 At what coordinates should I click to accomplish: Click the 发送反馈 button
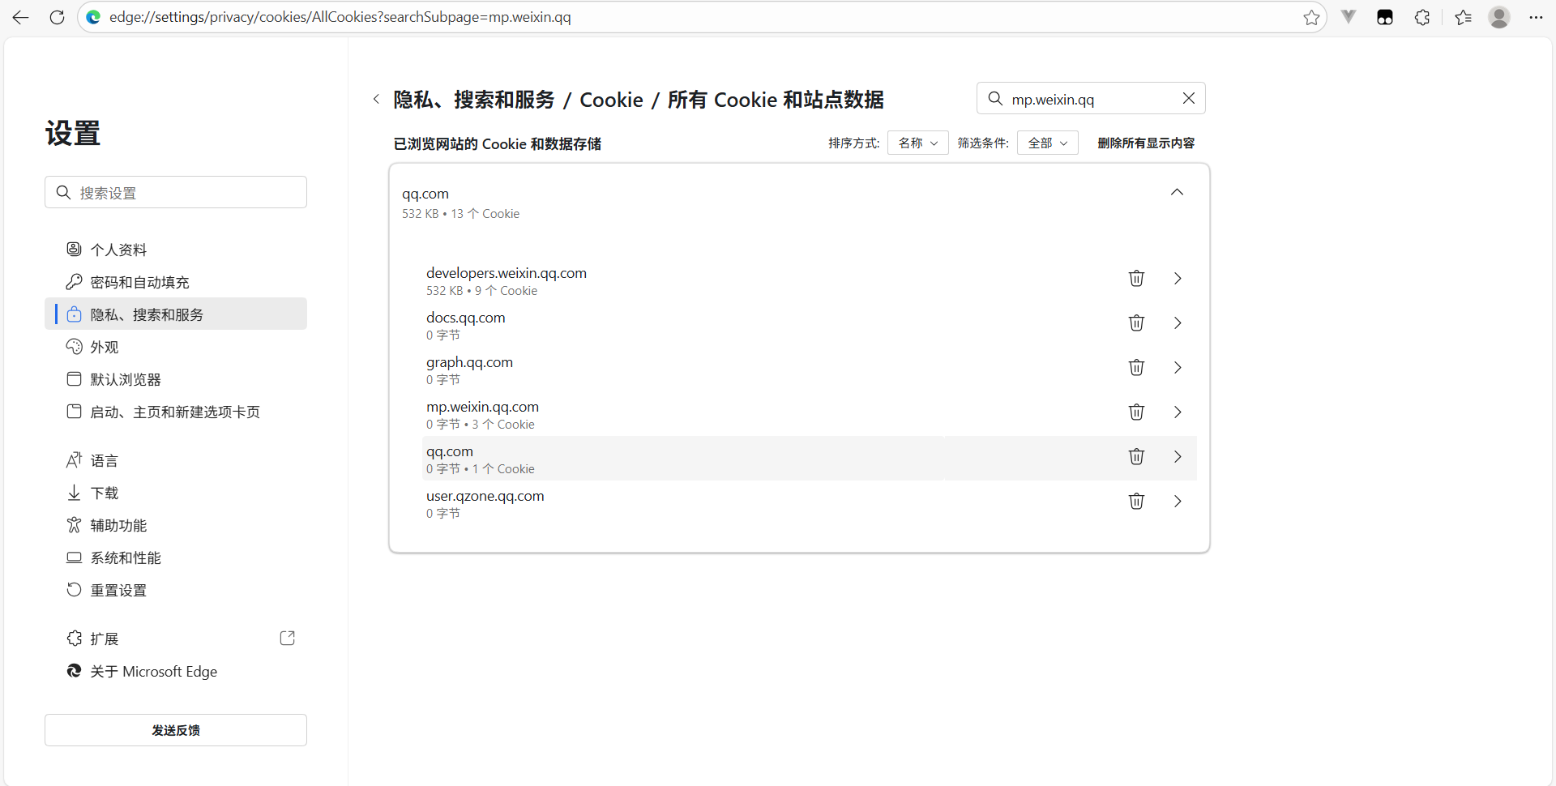(176, 730)
